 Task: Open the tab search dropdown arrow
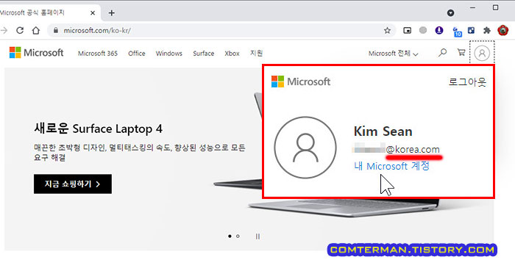point(450,12)
